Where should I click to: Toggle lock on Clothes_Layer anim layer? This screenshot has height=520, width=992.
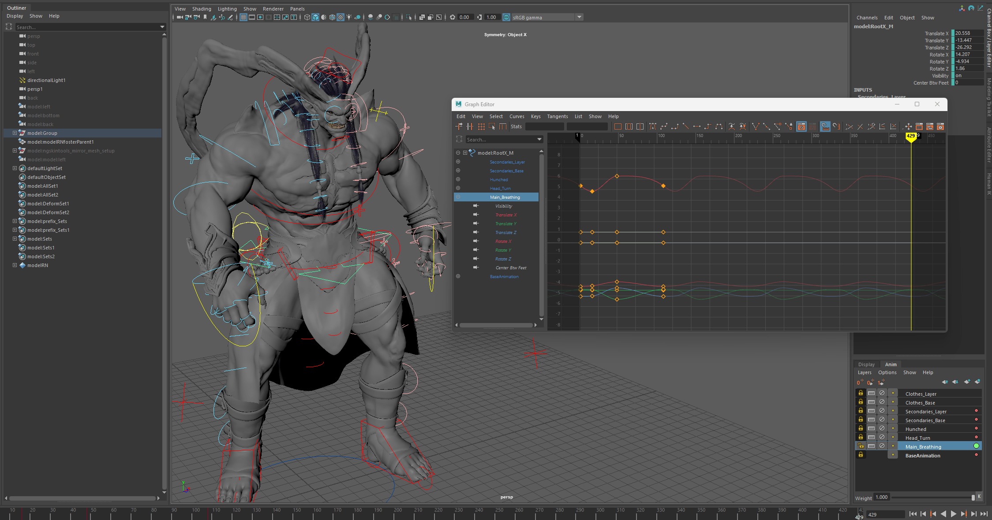(x=861, y=393)
